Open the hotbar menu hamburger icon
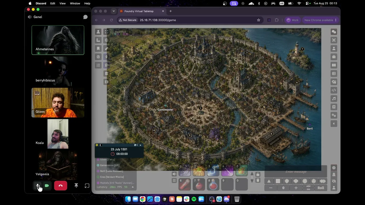The width and height of the screenshot is (365, 205). 174,181
